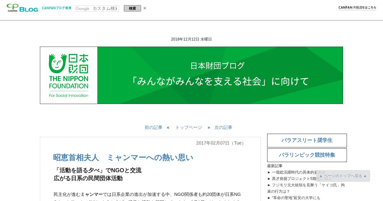Click the date text 2018年12月12日 水曜日
The height and width of the screenshot is (201, 383).
point(191,39)
